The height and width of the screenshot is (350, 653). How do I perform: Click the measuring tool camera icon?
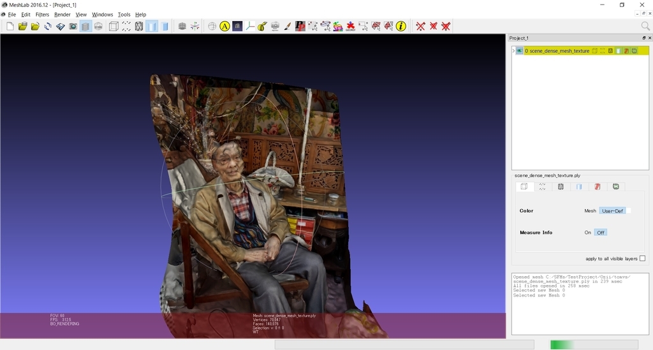coord(275,26)
